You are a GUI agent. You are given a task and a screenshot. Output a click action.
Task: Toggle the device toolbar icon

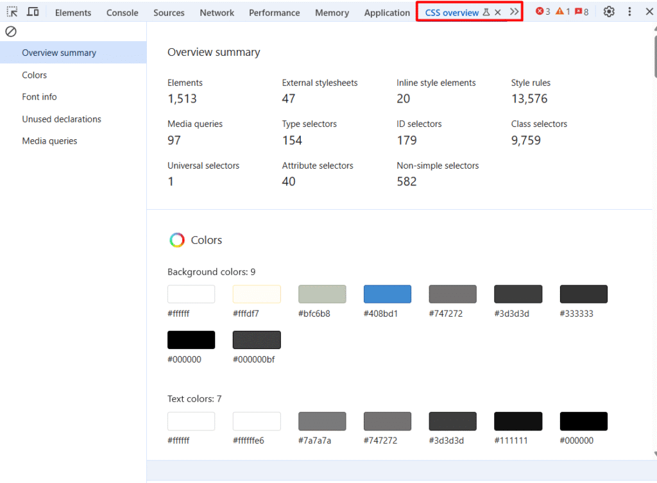[x=33, y=12]
